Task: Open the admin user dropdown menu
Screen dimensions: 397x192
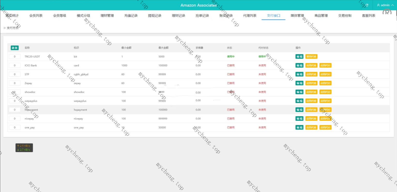Action: 385,5
